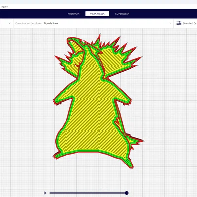Open the Standard Quality profile panel
The image size is (197, 197).
(x=186, y=23)
